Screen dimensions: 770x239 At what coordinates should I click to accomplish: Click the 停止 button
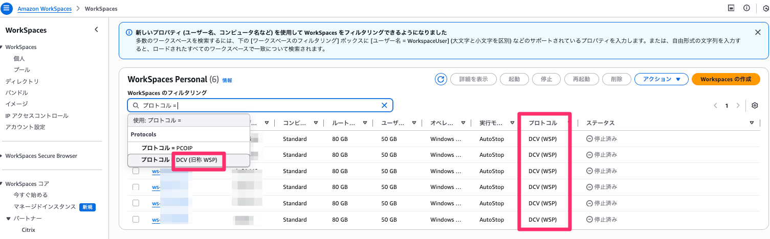pyautogui.click(x=546, y=79)
